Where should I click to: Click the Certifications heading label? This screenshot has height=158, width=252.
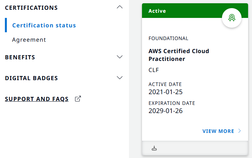pyautogui.click(x=31, y=8)
